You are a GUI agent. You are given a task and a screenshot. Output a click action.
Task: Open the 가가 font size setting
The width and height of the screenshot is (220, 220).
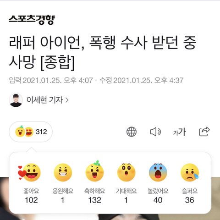click(x=180, y=132)
